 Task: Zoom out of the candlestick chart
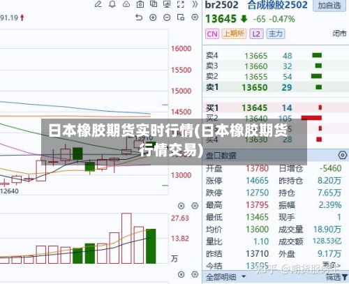(x=167, y=17)
